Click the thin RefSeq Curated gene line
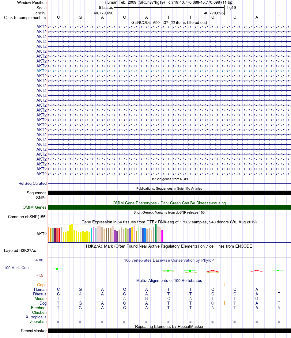This screenshot has height=338, width=291. 169,184
